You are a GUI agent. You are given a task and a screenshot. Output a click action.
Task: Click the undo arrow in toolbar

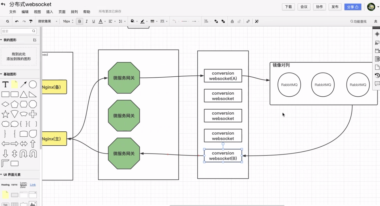17,22
